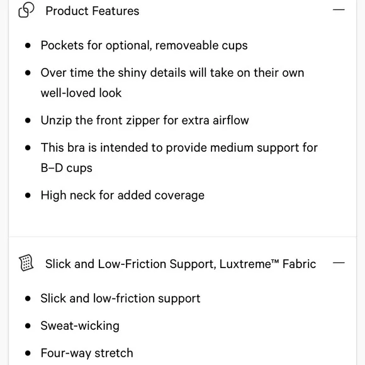Screen dimensions: 365x365
Task: Click 'well-loved look' line of text
Action: point(81,93)
